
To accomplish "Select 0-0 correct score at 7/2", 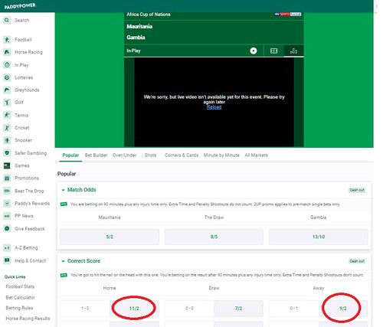I will [x=238, y=309].
